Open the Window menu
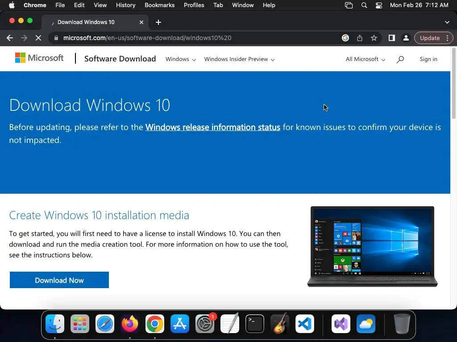 point(243,5)
